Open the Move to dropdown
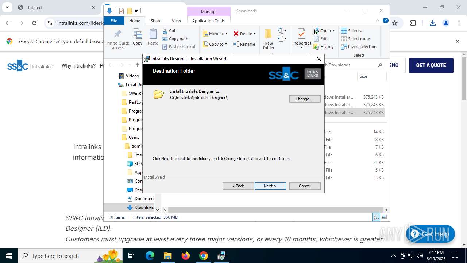The width and height of the screenshot is (467, 263). pyautogui.click(x=215, y=34)
